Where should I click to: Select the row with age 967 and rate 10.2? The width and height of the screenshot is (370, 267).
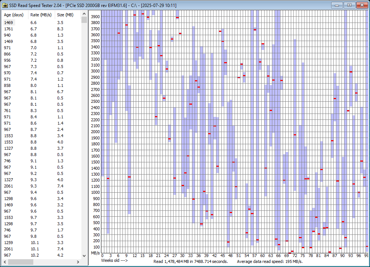[x=41, y=255]
